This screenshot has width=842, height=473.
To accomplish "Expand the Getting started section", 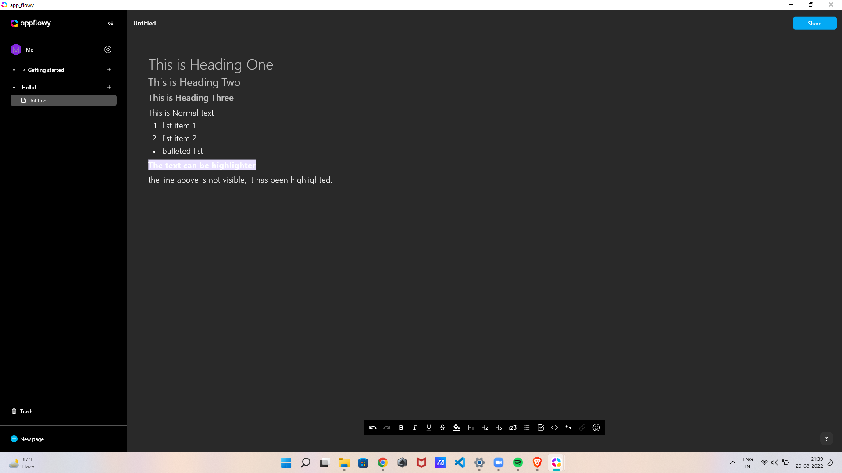I will point(14,70).
